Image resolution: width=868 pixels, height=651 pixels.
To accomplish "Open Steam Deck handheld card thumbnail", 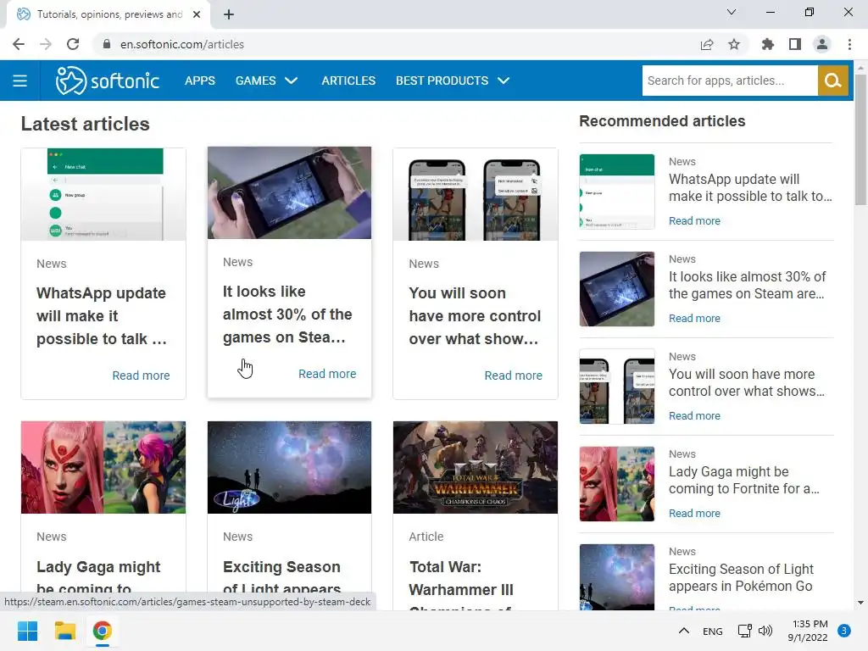I will click(290, 192).
